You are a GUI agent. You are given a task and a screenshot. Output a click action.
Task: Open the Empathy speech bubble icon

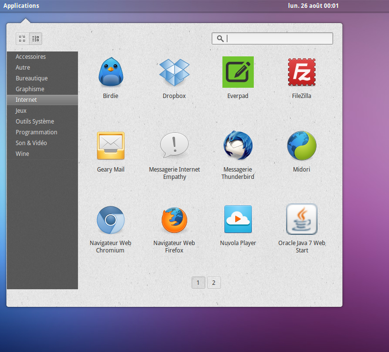click(174, 145)
